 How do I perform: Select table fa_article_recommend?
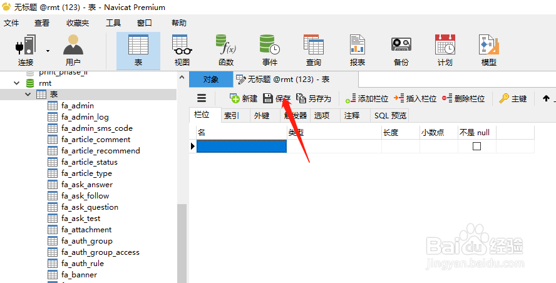(x=100, y=151)
